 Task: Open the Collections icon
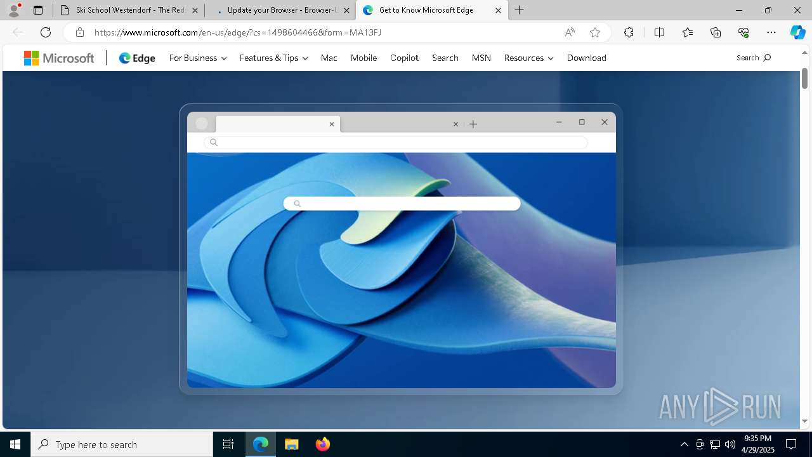pos(716,32)
